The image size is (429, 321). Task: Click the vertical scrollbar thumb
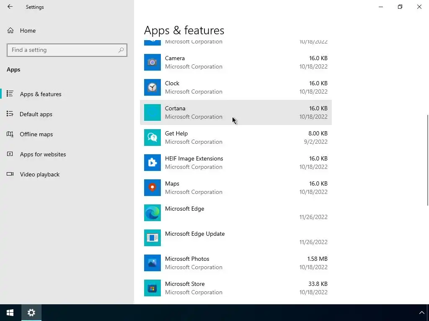pos(427,160)
